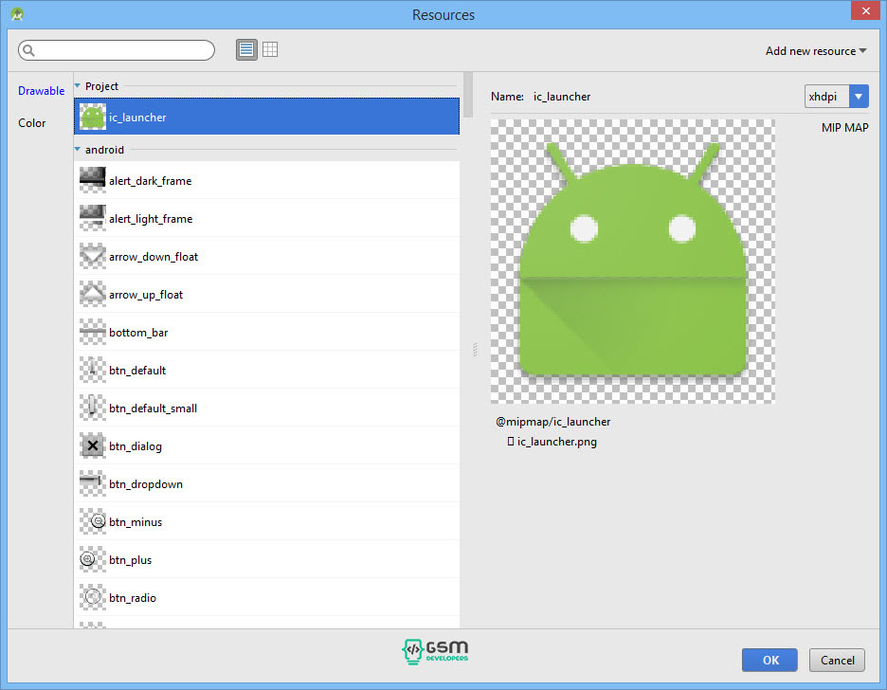Click the resource list scrollbar
Screen dimensions: 887x690
click(467, 95)
